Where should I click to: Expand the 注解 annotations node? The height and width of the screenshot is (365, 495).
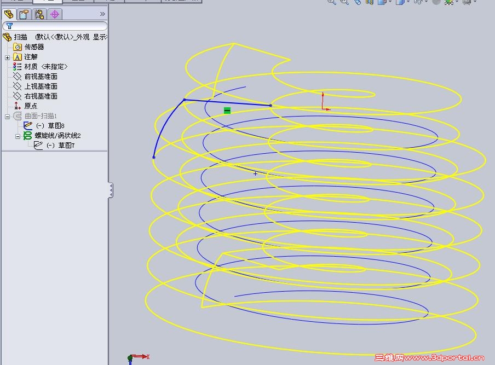pos(7,57)
